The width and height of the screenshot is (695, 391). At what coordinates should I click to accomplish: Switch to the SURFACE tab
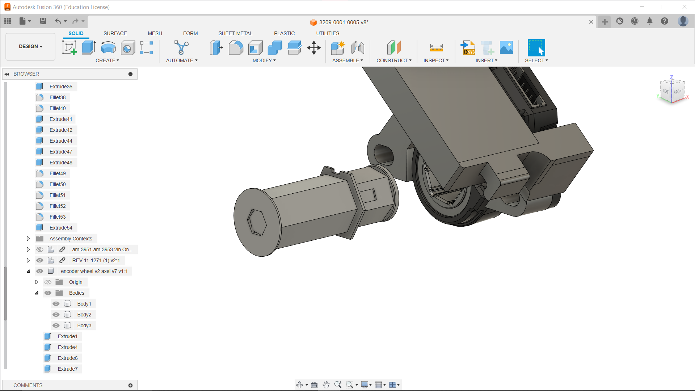point(115,33)
